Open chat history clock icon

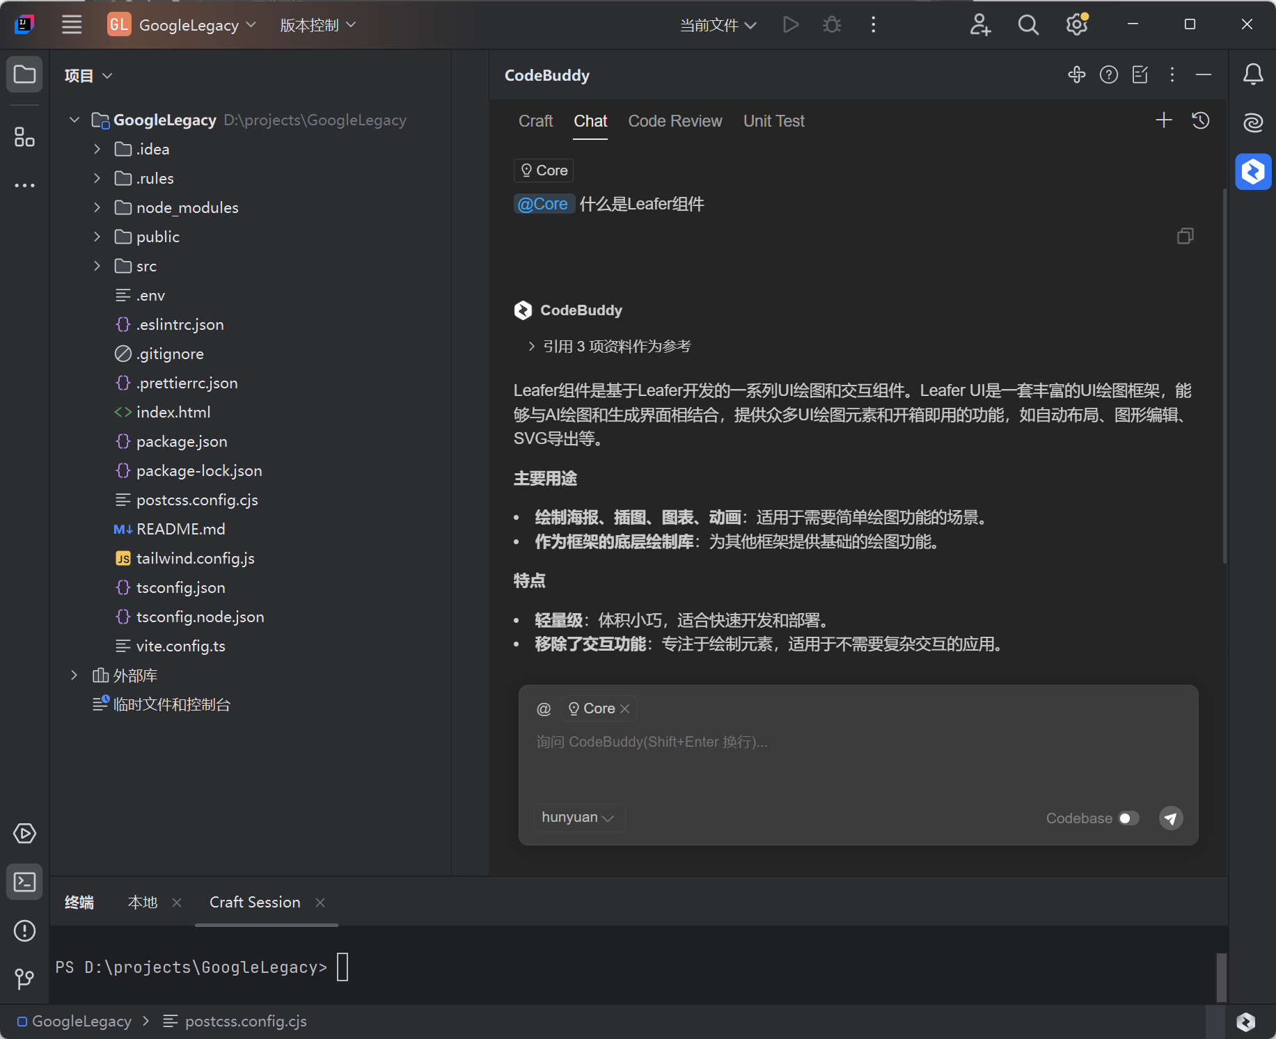1200,121
